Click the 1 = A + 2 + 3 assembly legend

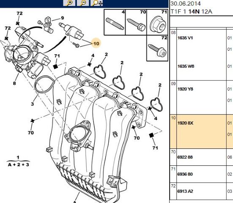[18, 161]
